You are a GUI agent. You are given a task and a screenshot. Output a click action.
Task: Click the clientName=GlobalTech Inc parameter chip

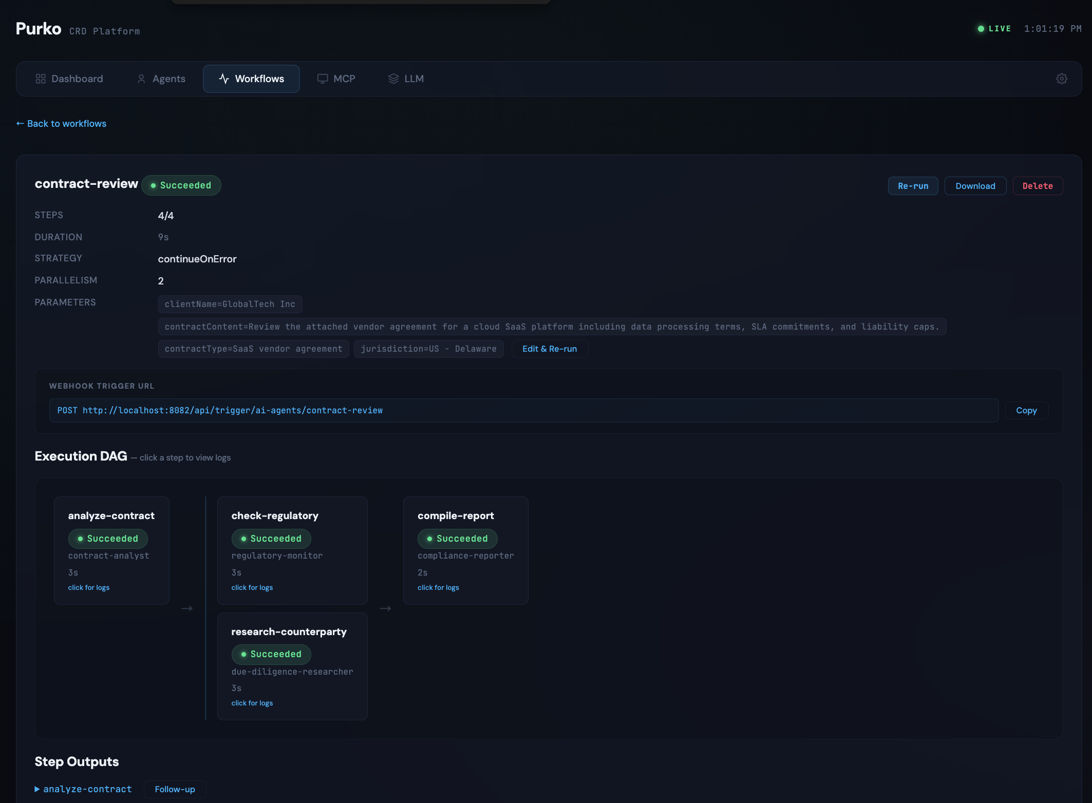click(x=230, y=304)
